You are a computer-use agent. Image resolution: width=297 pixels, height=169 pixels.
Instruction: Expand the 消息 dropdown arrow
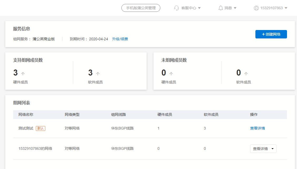point(235,8)
